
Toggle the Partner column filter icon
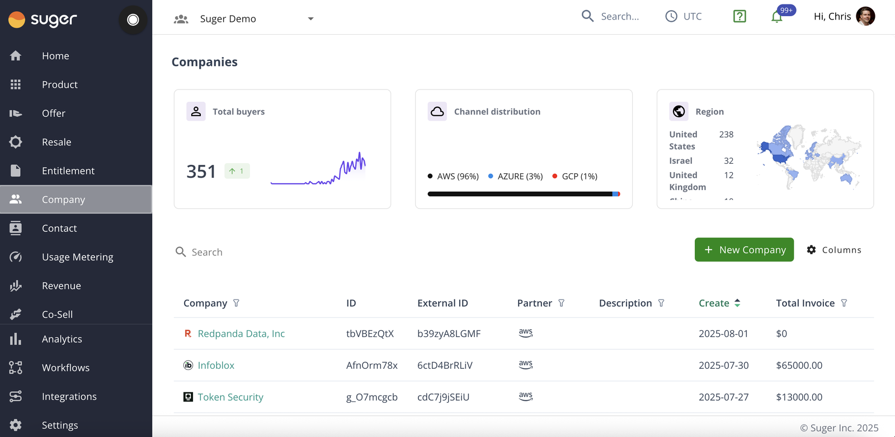(561, 303)
